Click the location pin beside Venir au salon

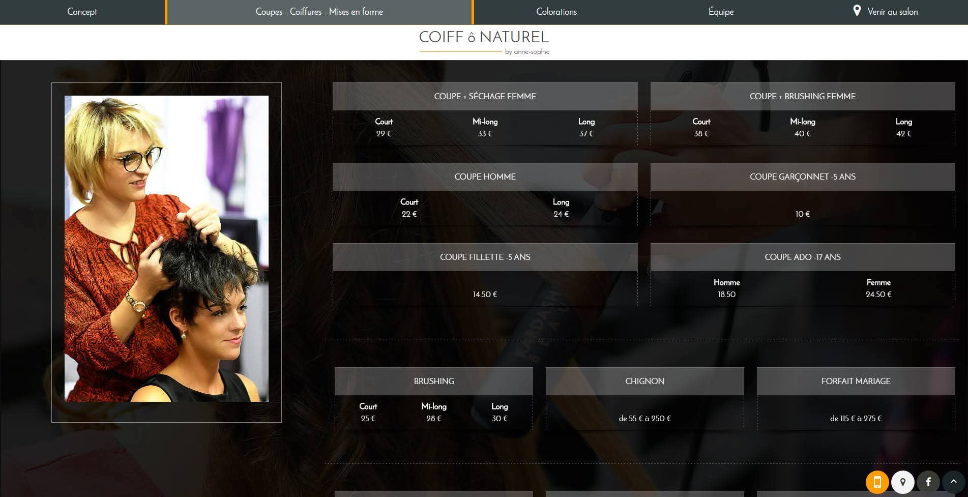pos(857,11)
